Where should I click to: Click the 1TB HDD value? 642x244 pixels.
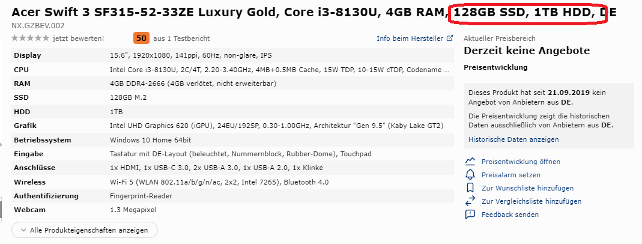click(117, 112)
